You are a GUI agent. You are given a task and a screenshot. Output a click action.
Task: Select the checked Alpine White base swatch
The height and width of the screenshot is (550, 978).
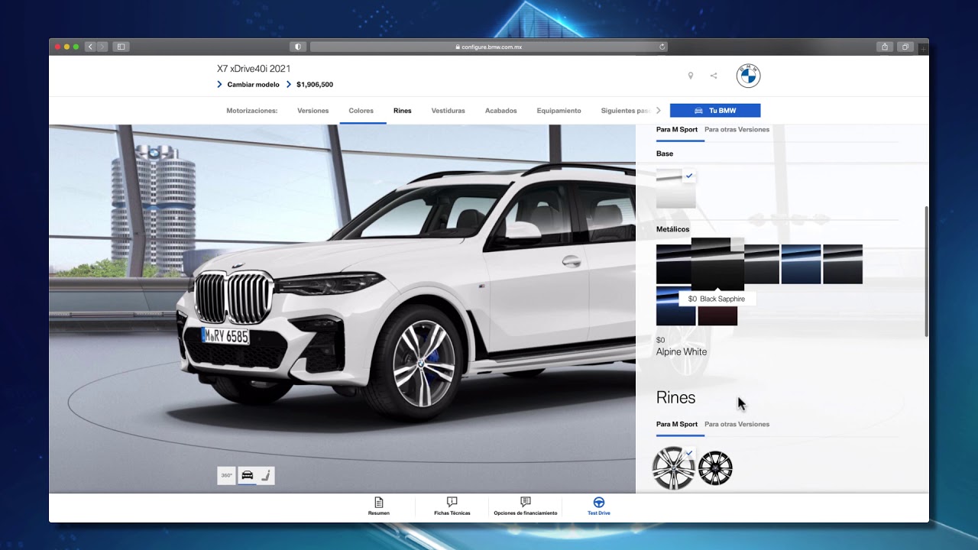pyautogui.click(x=675, y=189)
